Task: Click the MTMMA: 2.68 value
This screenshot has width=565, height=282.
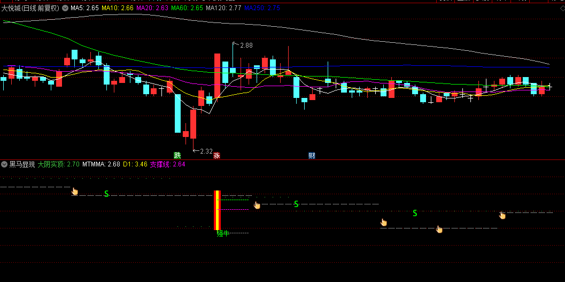Action: pyautogui.click(x=101, y=164)
